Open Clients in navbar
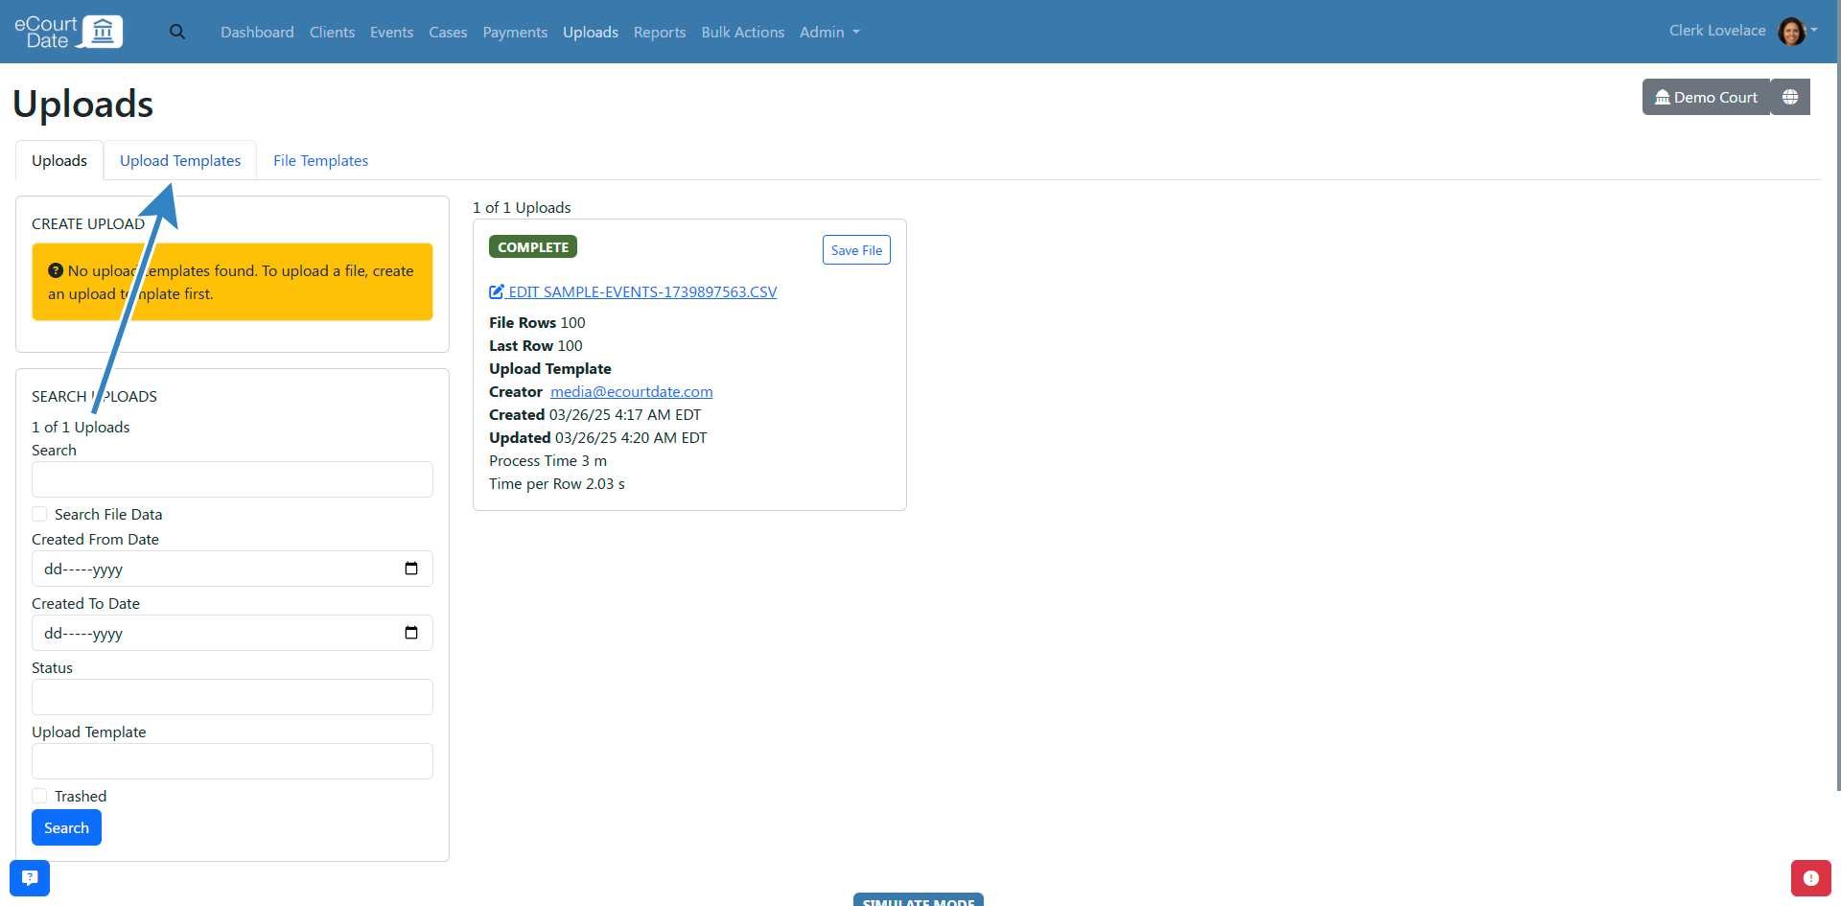The width and height of the screenshot is (1841, 906). coord(332,32)
